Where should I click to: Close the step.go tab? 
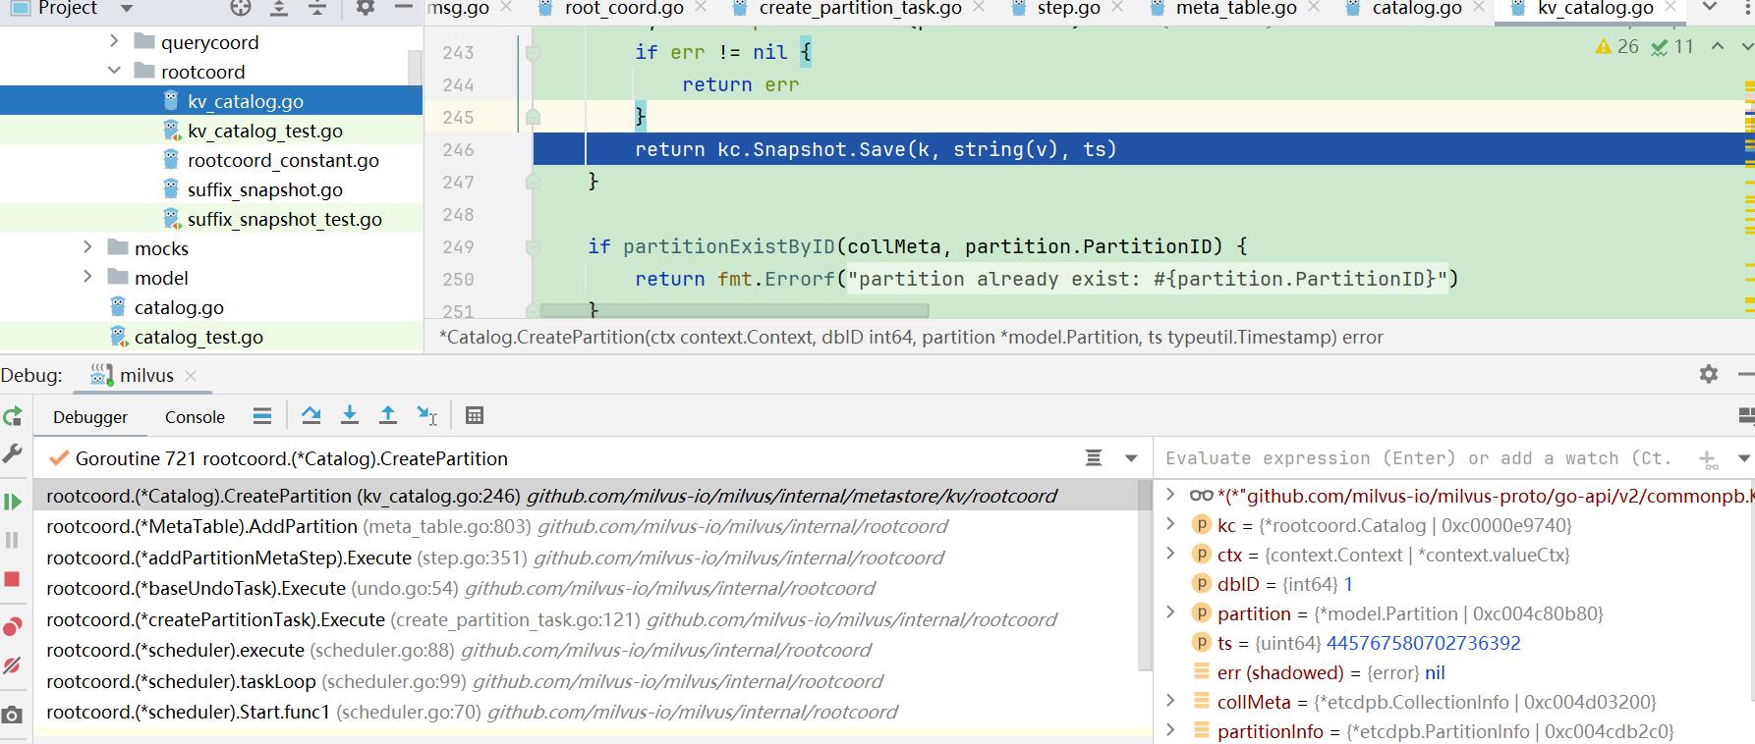pyautogui.click(x=1119, y=9)
